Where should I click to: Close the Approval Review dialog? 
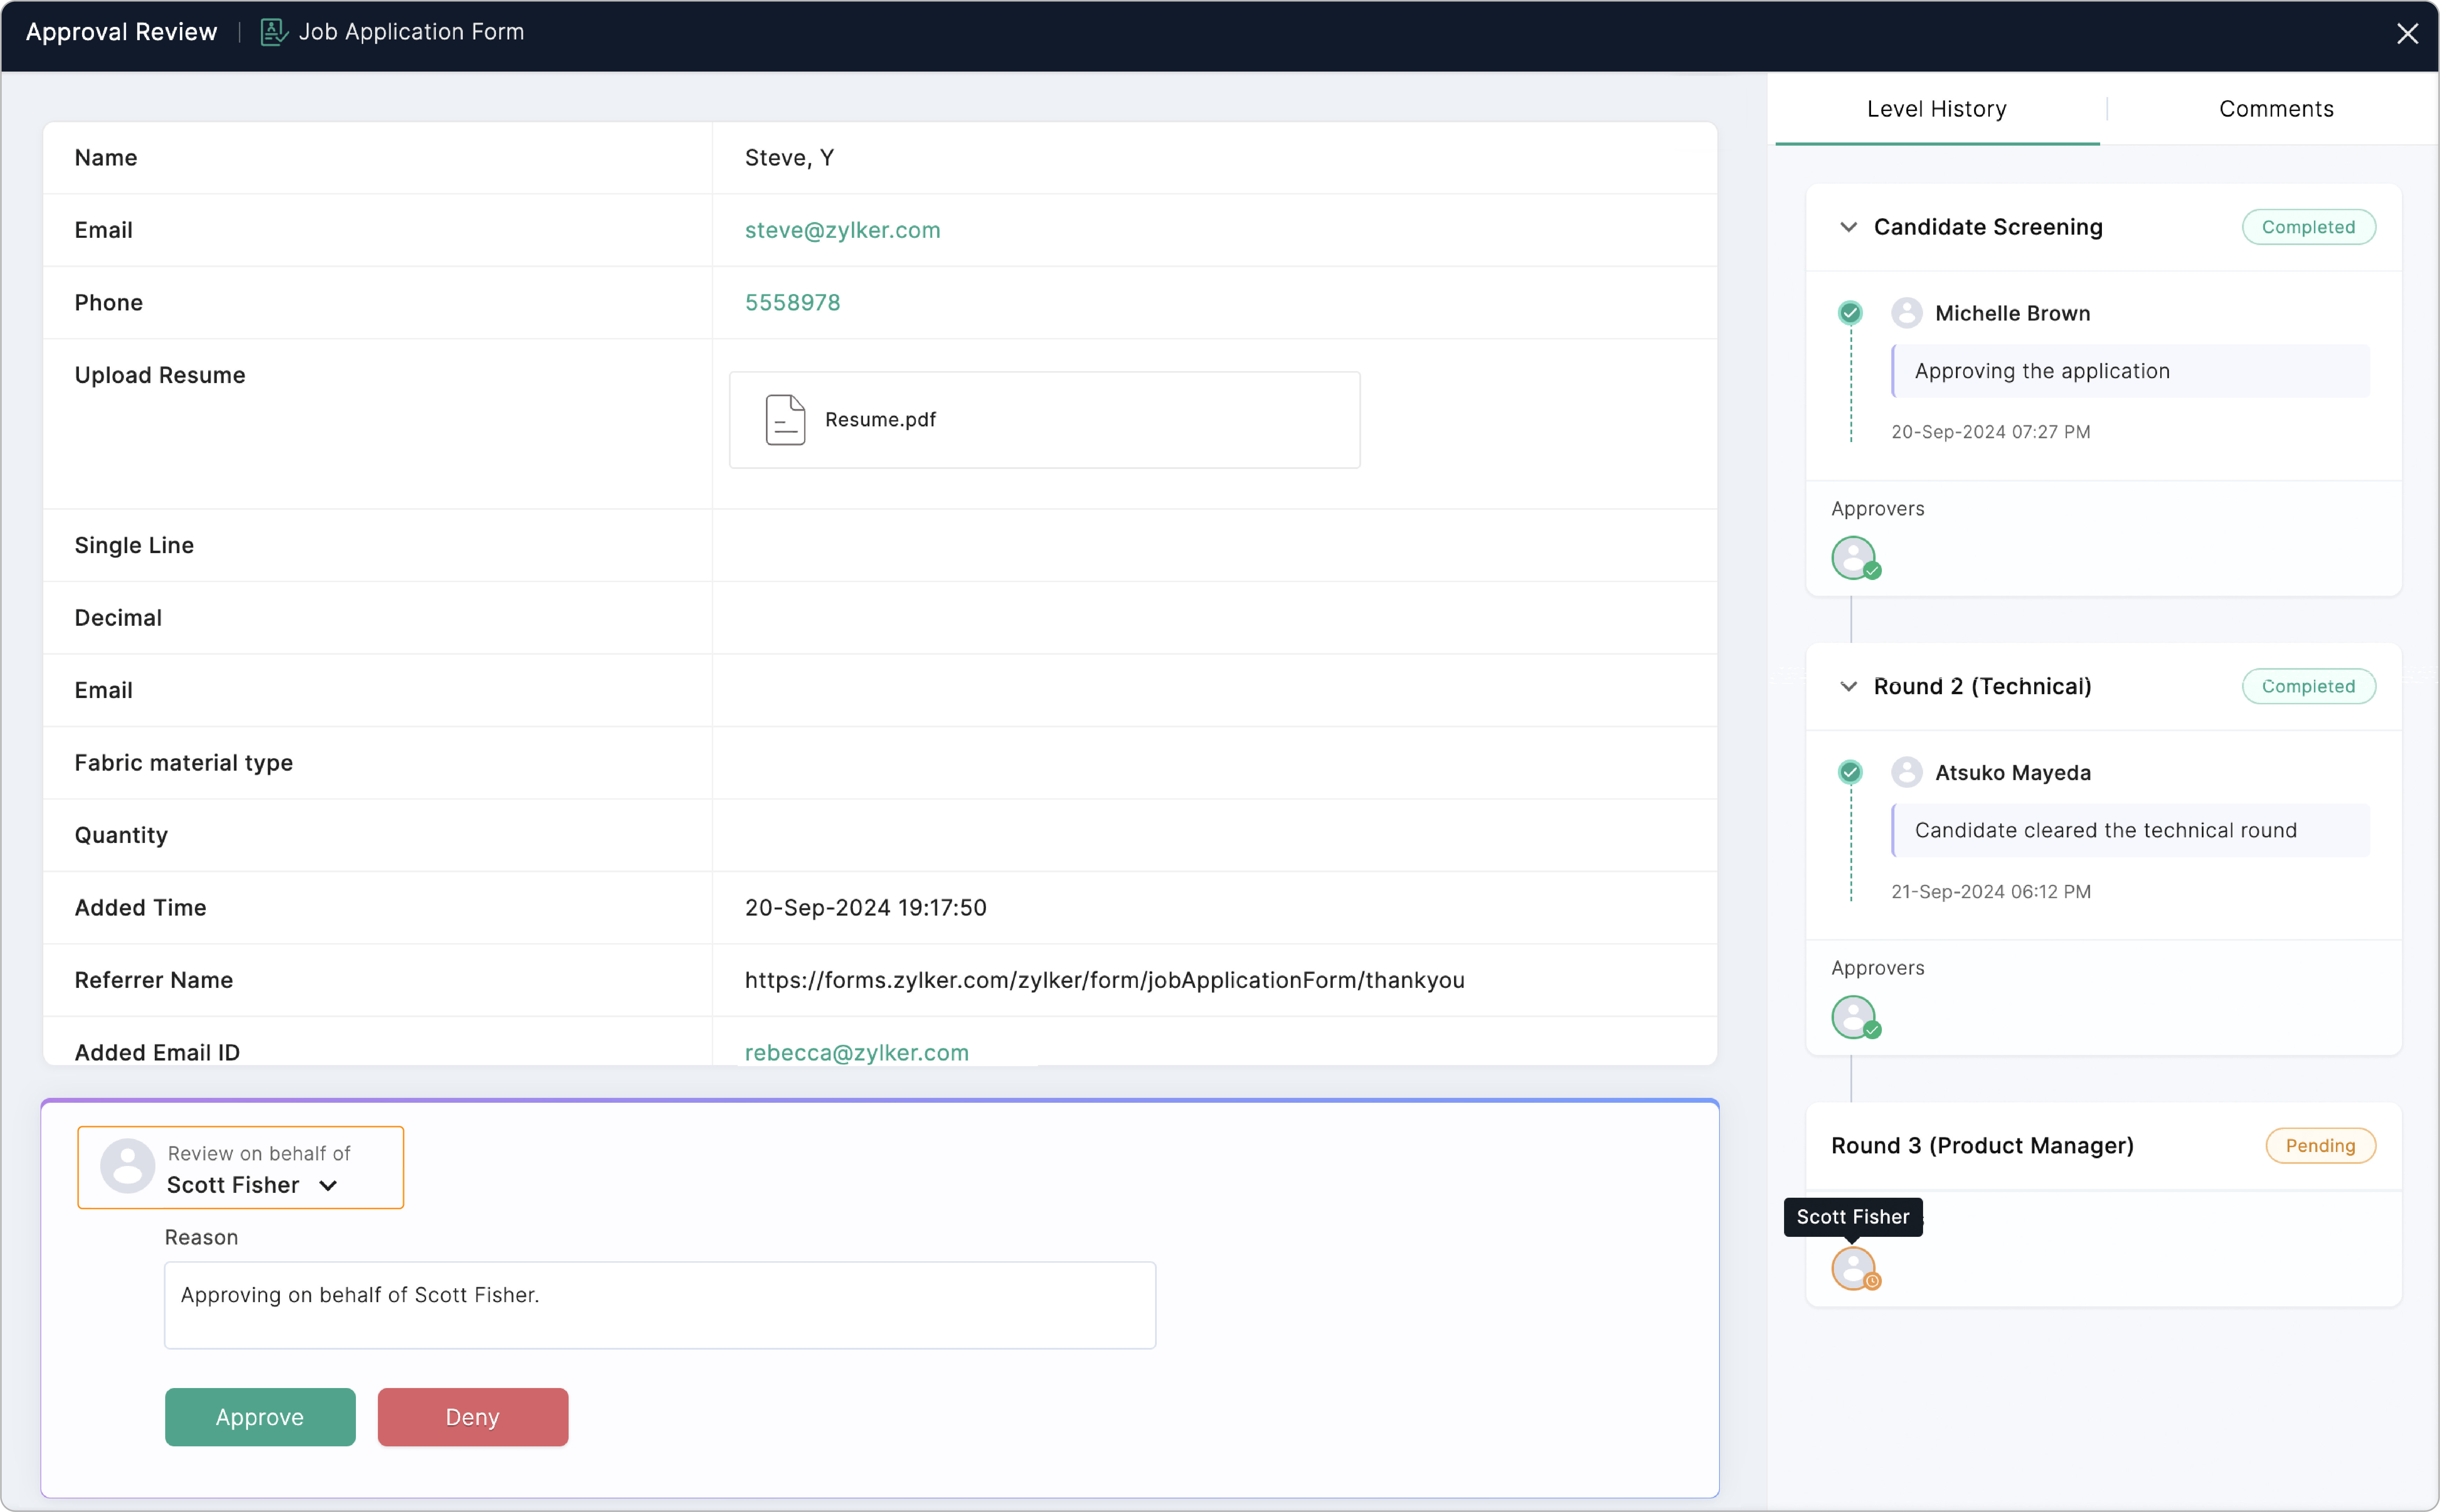click(2407, 34)
